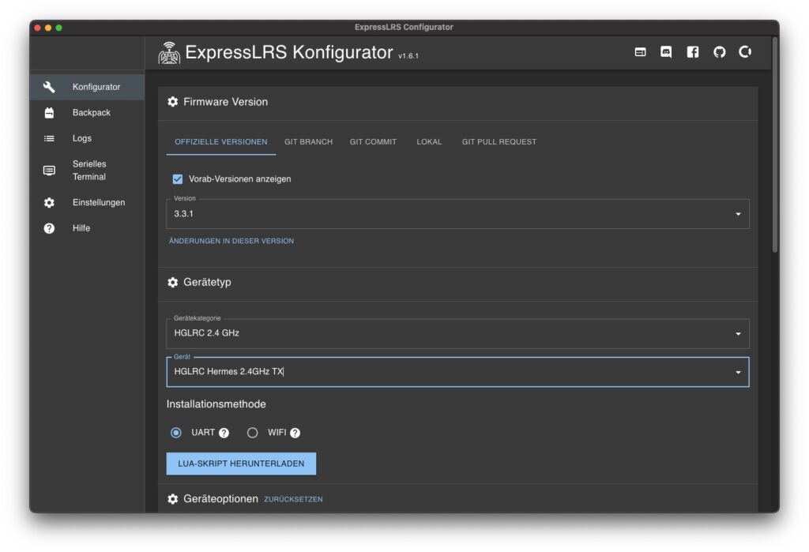Switch to the GIT BRANCH tab
Image resolution: width=809 pixels, height=552 pixels.
click(x=308, y=142)
